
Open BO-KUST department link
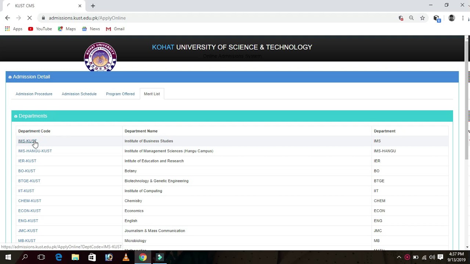coord(27,171)
